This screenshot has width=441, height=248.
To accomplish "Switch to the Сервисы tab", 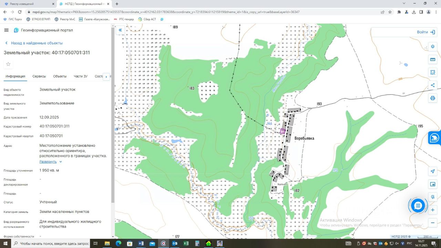I will (39, 76).
